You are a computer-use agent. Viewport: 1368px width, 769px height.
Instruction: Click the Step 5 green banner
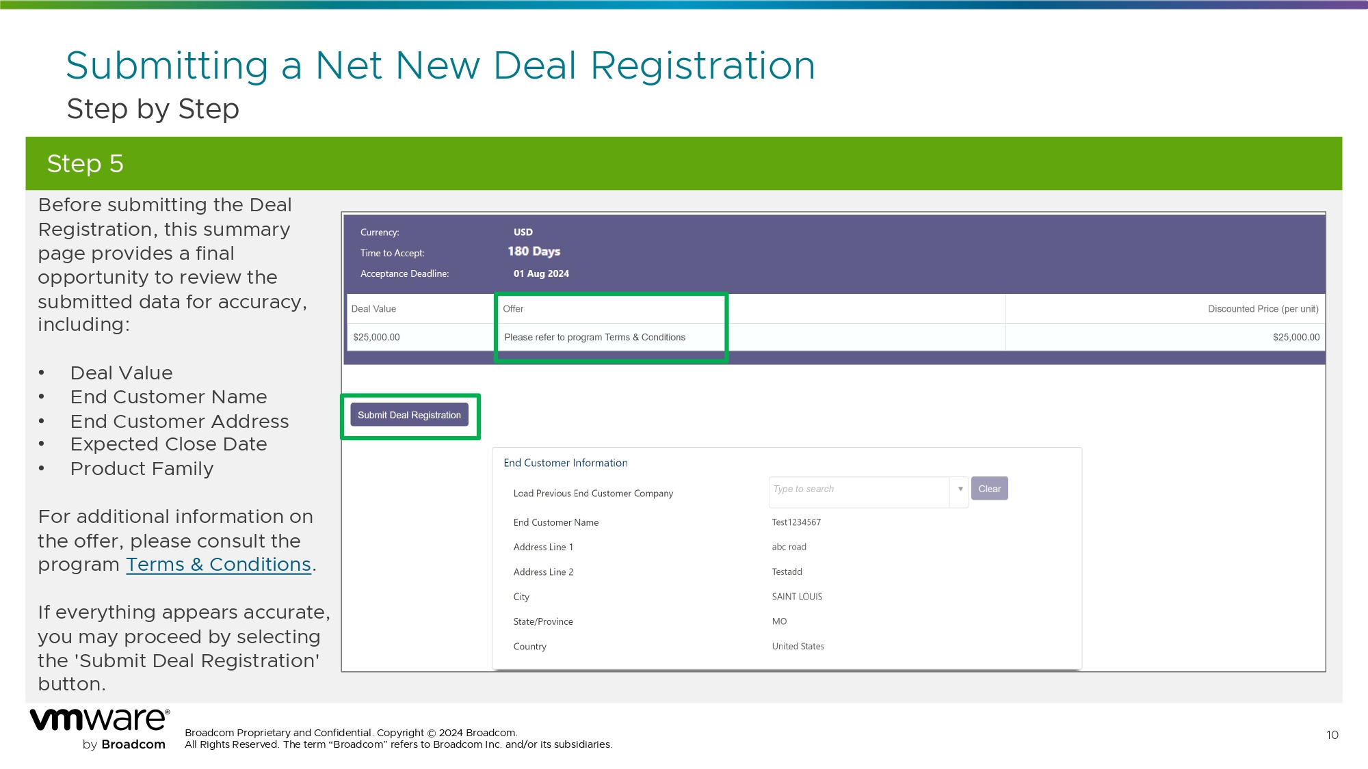[683, 163]
